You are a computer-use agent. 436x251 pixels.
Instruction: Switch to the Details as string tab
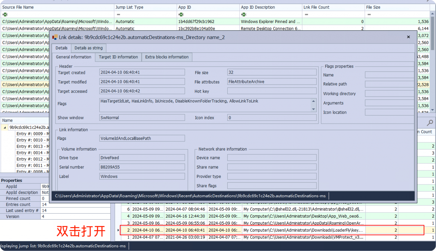(x=88, y=48)
